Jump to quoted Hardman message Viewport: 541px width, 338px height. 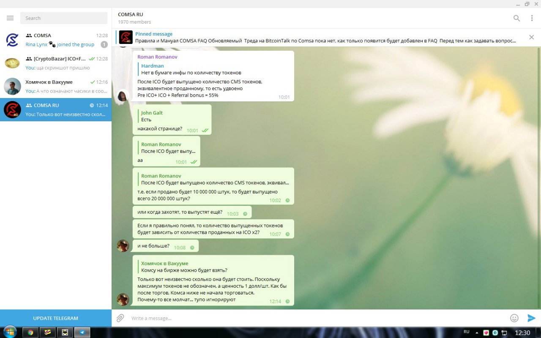(x=191, y=69)
